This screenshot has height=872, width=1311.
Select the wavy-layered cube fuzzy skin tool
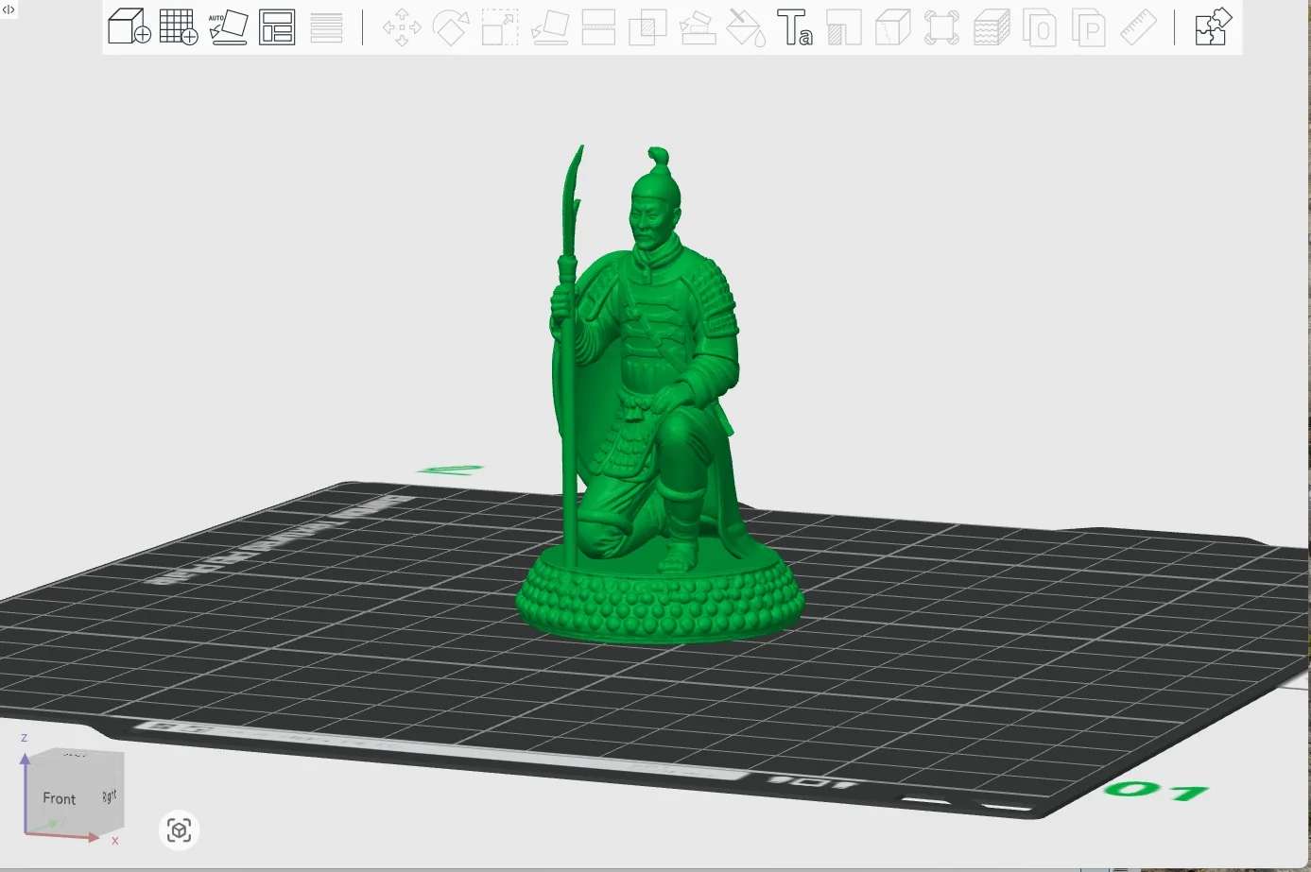pyautogui.click(x=992, y=27)
